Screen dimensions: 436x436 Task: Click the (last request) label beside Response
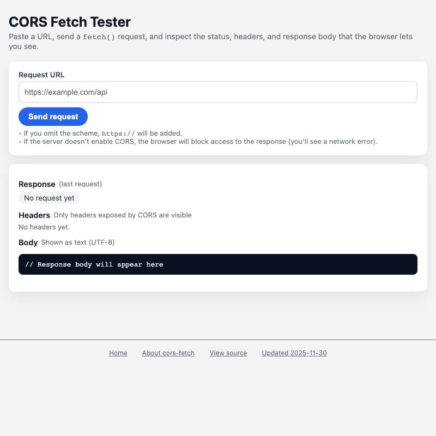80,184
